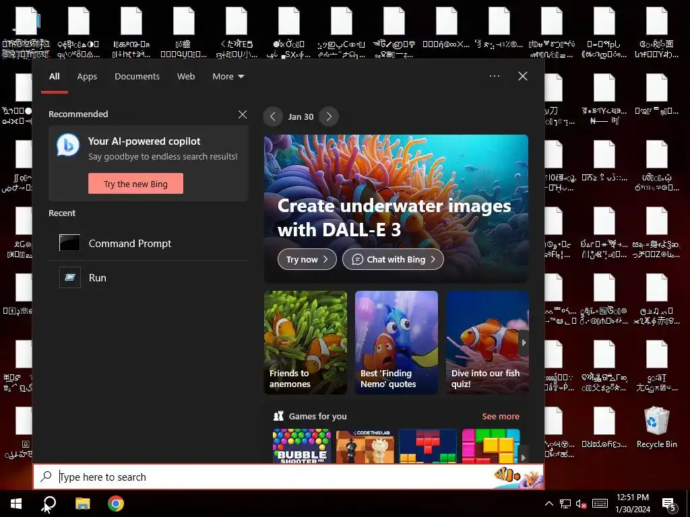
Task: Click Try the new Bing button
Action: coord(135,183)
